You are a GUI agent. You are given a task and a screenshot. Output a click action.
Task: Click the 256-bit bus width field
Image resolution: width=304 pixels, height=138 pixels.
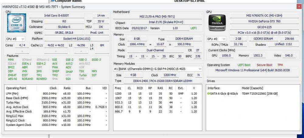pyautogui.click(x=290, y=39)
